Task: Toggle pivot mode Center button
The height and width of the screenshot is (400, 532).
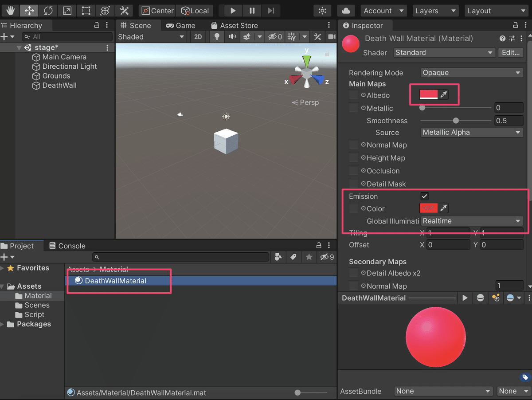Action: pyautogui.click(x=157, y=11)
